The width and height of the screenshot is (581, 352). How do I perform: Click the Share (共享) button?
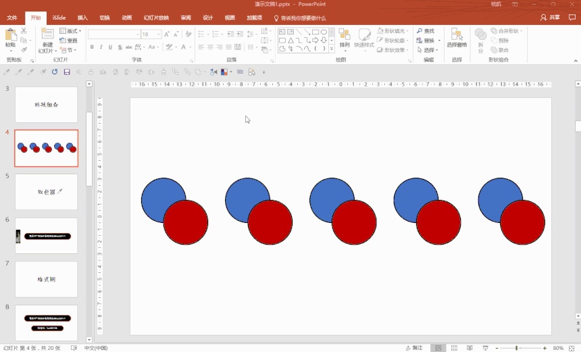click(549, 18)
